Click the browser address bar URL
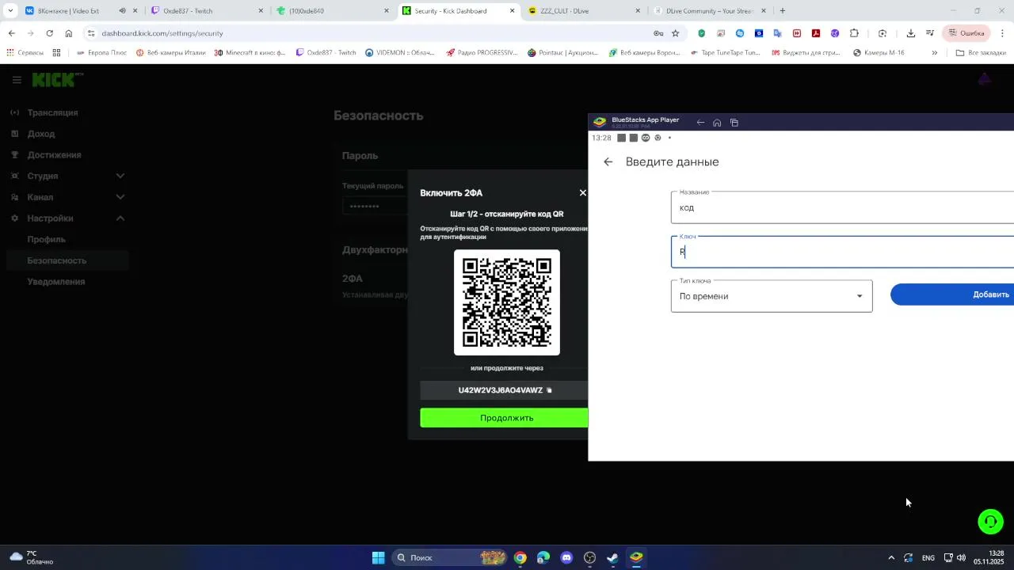1014x570 pixels. pyautogui.click(x=162, y=33)
